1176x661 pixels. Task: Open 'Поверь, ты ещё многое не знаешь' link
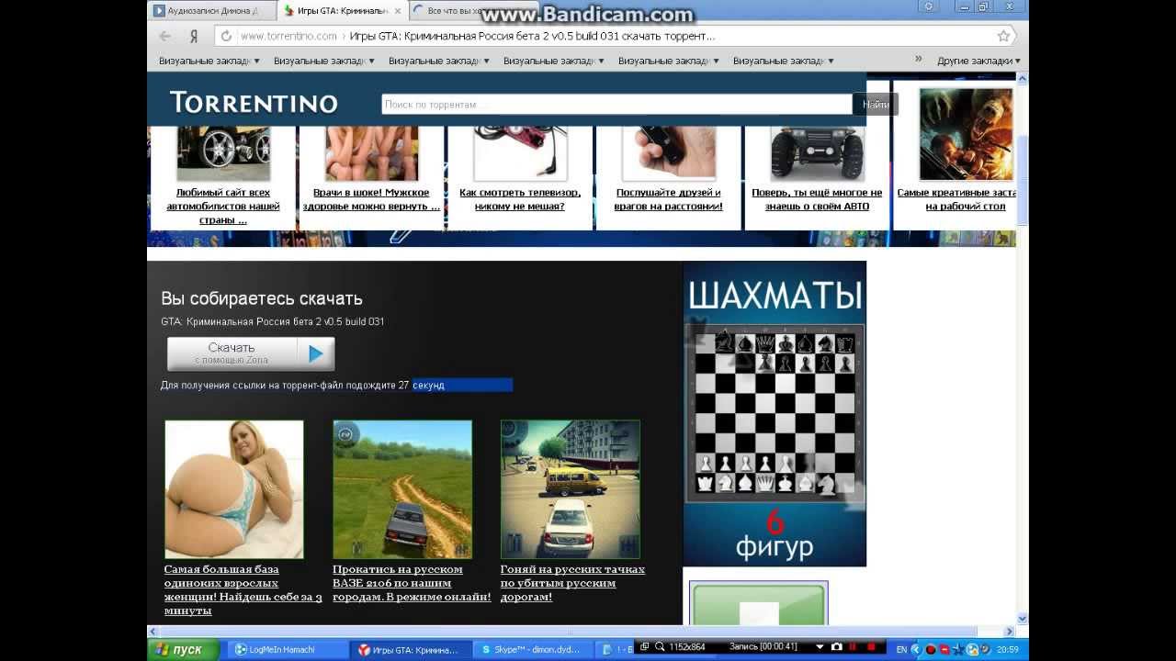point(817,199)
